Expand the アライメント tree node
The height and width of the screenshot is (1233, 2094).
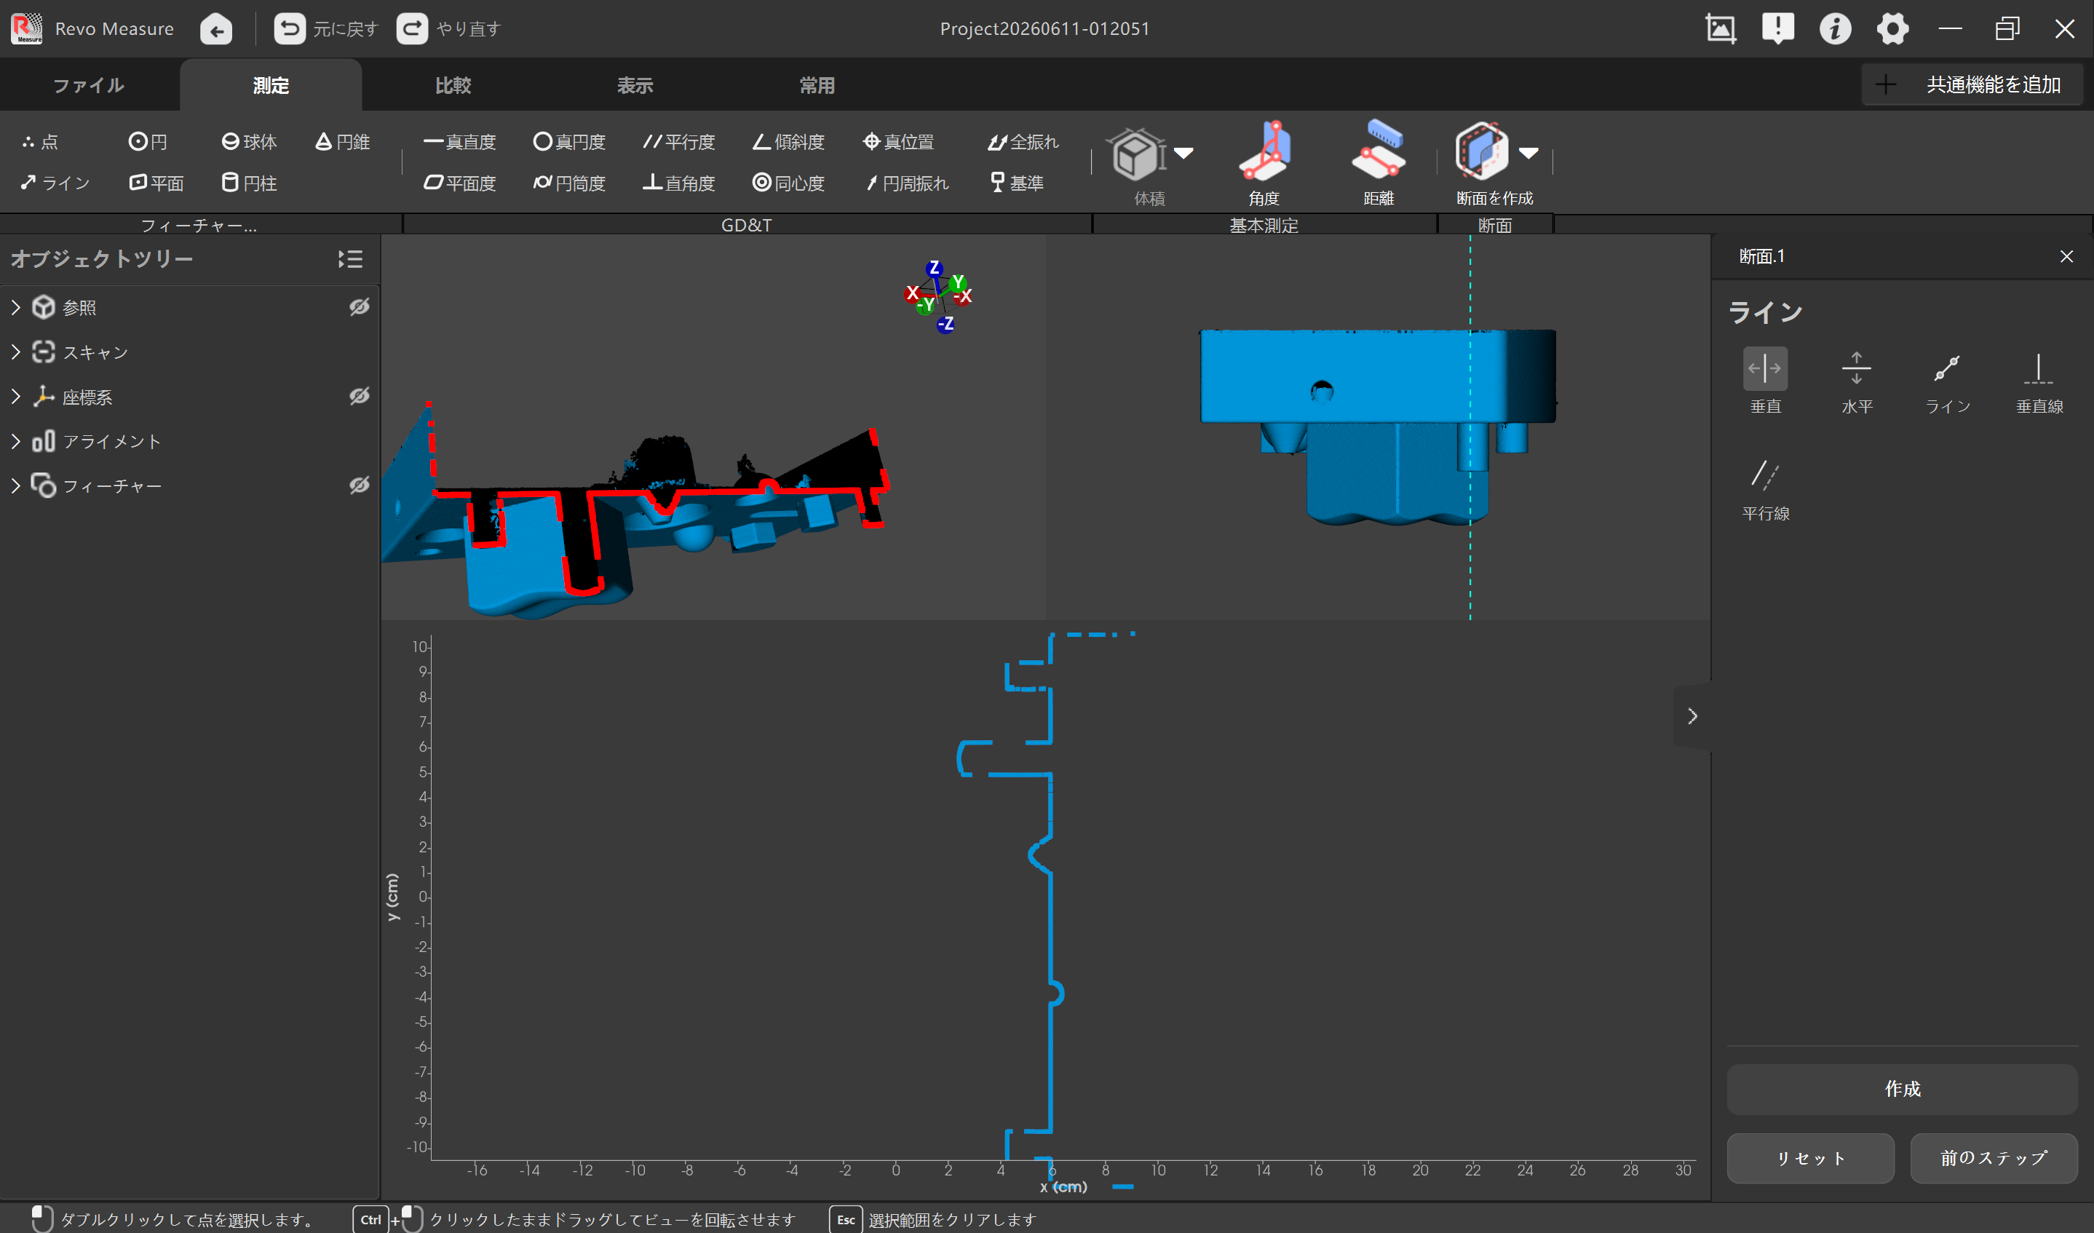click(16, 441)
